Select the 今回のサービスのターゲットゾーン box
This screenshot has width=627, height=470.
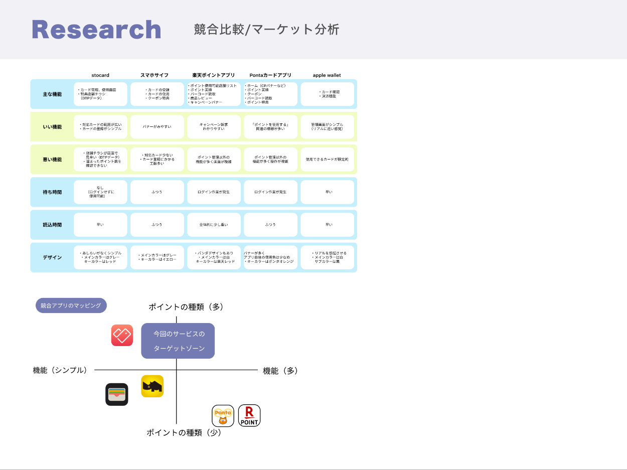click(178, 341)
